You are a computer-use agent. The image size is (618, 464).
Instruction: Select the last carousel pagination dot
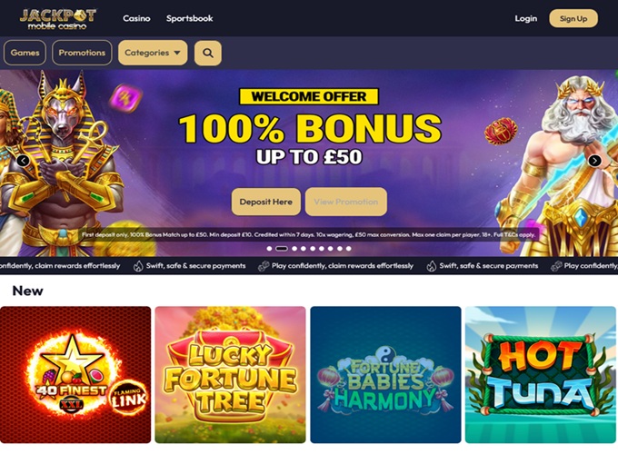pyautogui.click(x=348, y=249)
